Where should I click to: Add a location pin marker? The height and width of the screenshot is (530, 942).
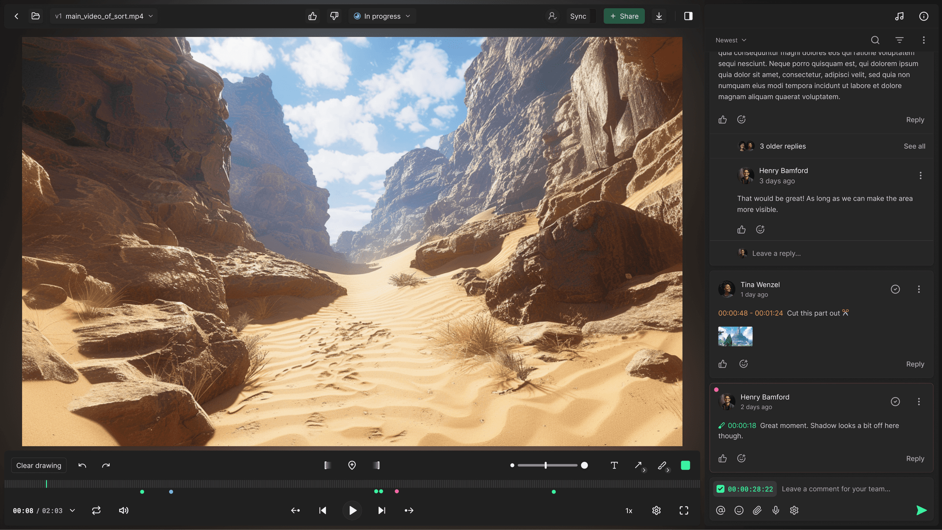tap(352, 466)
